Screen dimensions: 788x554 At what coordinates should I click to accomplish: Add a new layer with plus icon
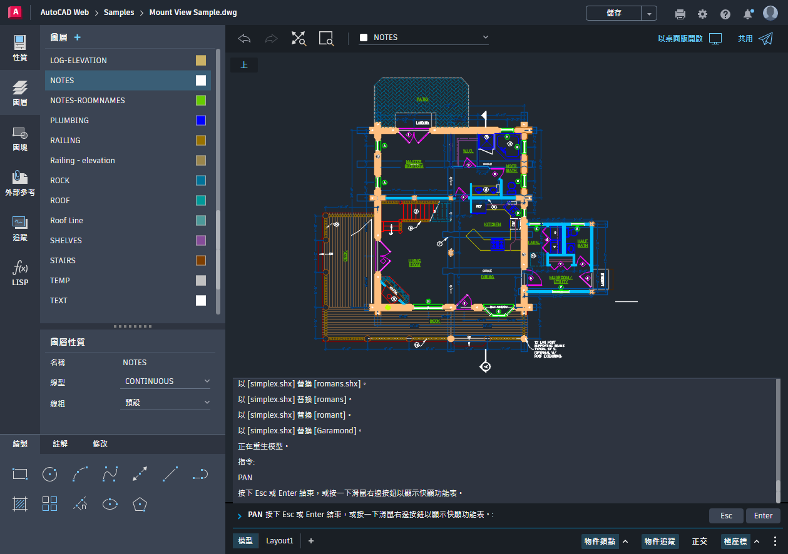78,38
